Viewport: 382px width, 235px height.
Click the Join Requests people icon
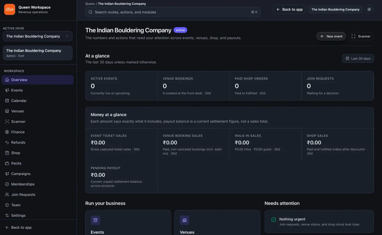pos(7,195)
